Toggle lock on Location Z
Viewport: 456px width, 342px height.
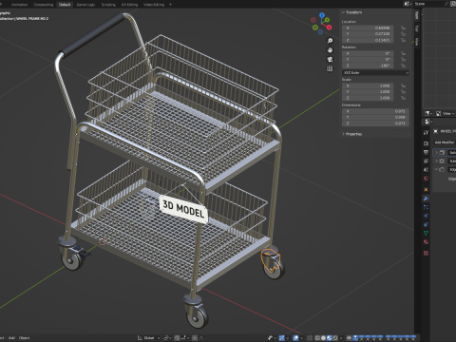point(403,40)
